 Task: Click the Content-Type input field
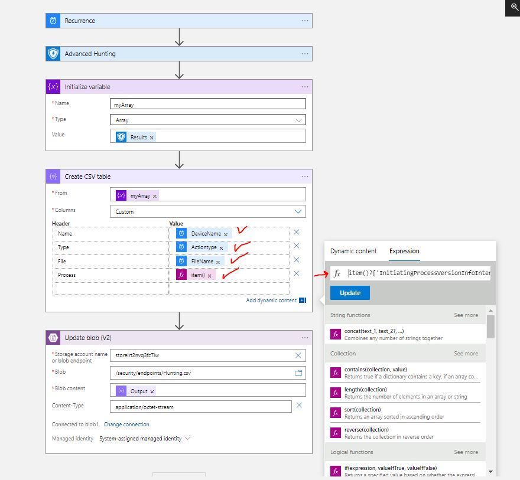pos(201,406)
